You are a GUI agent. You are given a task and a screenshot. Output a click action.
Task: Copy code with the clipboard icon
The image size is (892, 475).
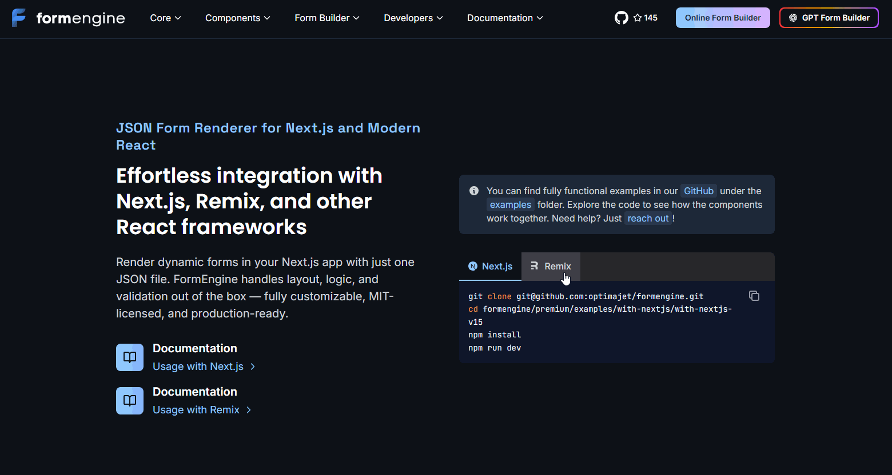click(x=754, y=296)
